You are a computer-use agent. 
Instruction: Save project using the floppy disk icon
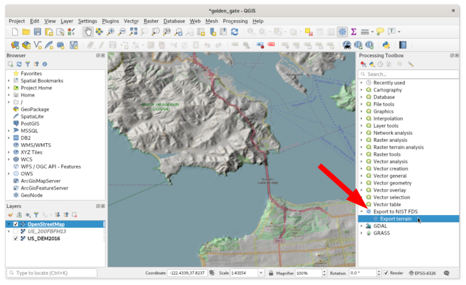(38, 32)
